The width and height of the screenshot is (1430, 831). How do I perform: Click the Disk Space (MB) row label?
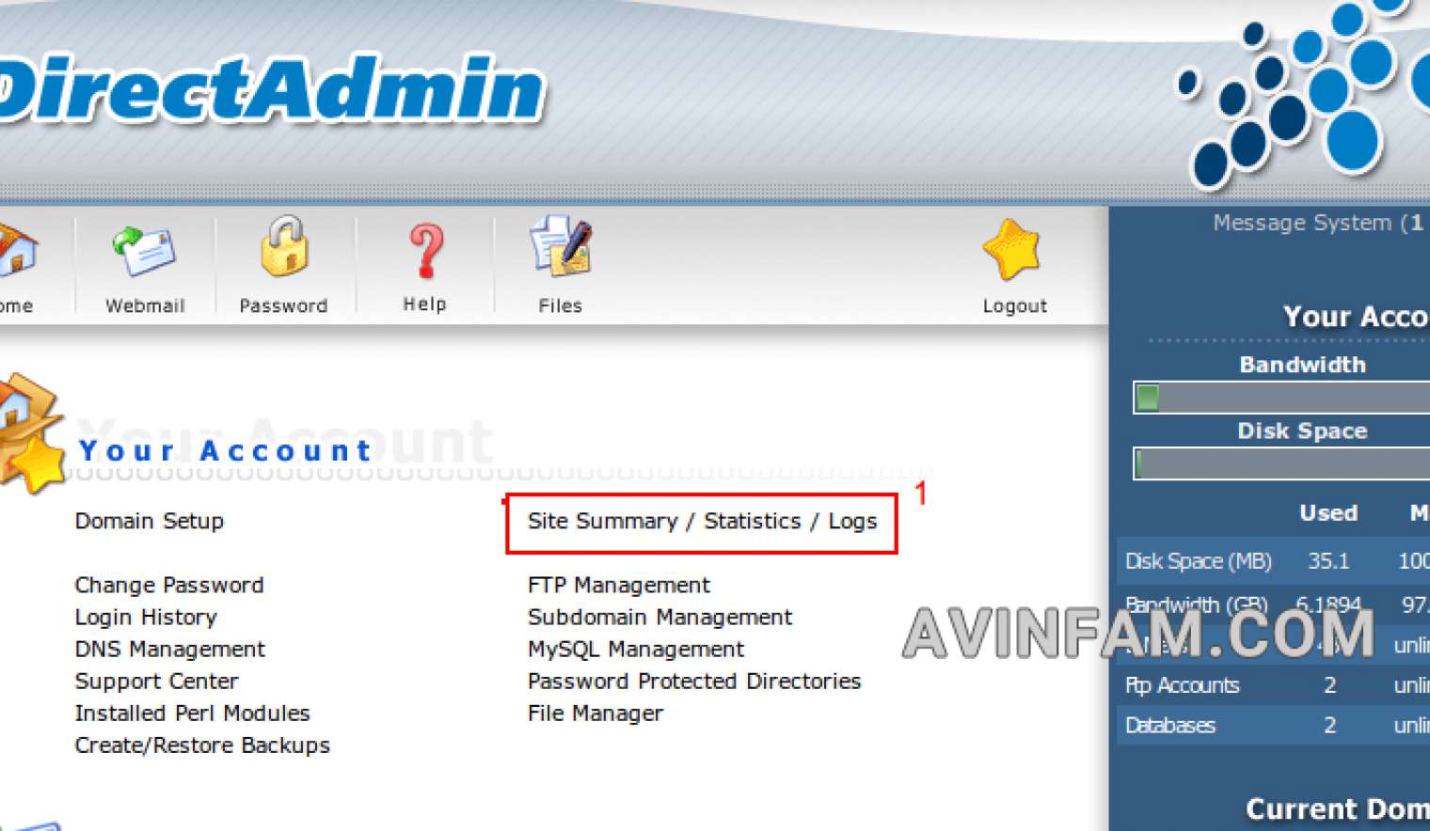[1198, 561]
